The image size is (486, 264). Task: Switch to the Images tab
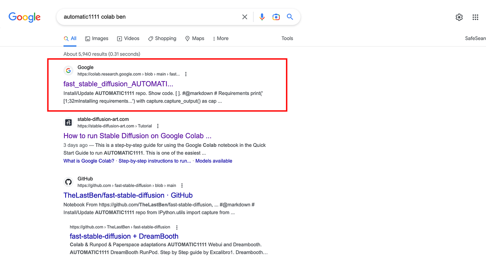pos(96,38)
